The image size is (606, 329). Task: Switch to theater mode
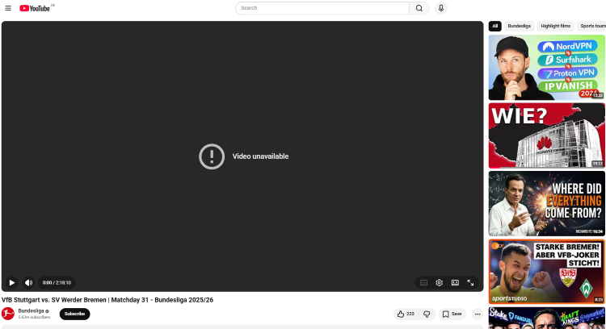(x=455, y=283)
